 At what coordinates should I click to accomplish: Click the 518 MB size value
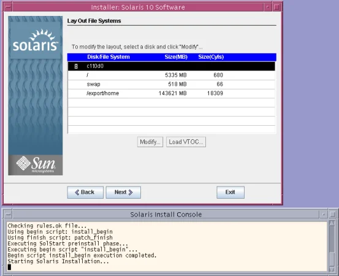177,84
